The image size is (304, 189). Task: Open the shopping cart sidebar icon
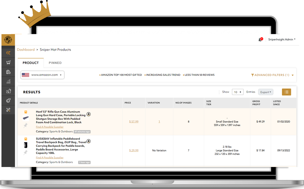pos(8,63)
